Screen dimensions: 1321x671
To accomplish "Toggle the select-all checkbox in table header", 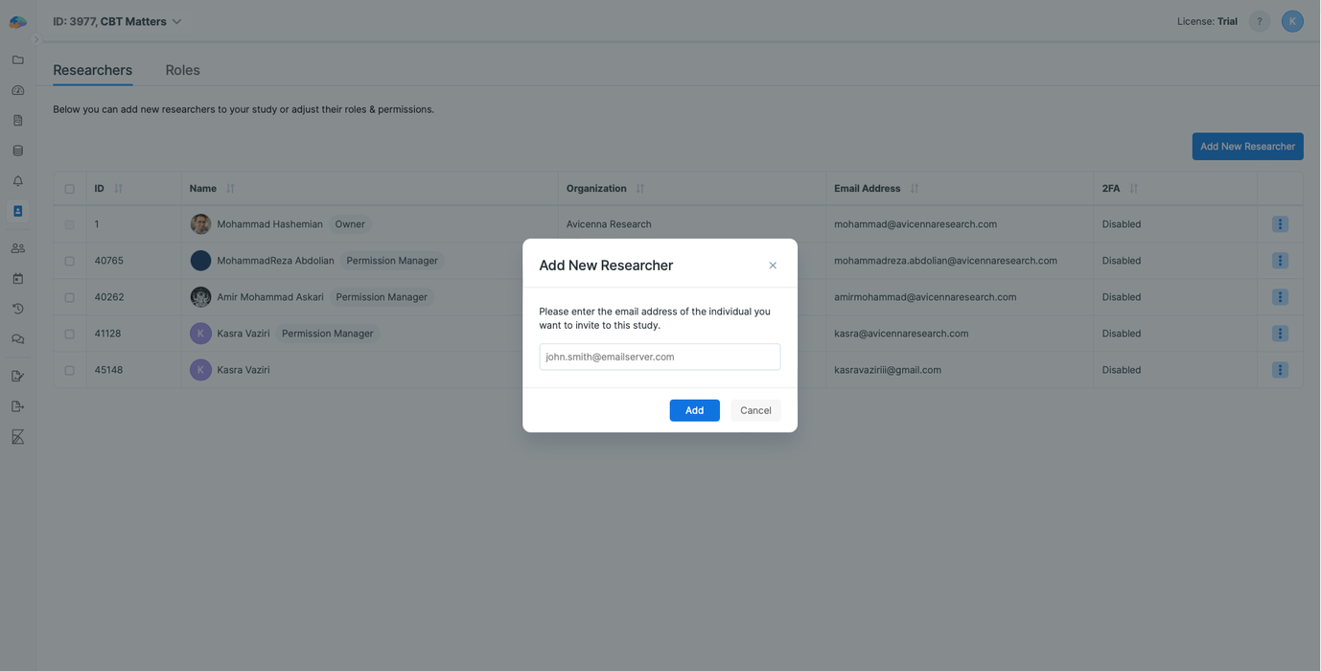I will point(69,189).
